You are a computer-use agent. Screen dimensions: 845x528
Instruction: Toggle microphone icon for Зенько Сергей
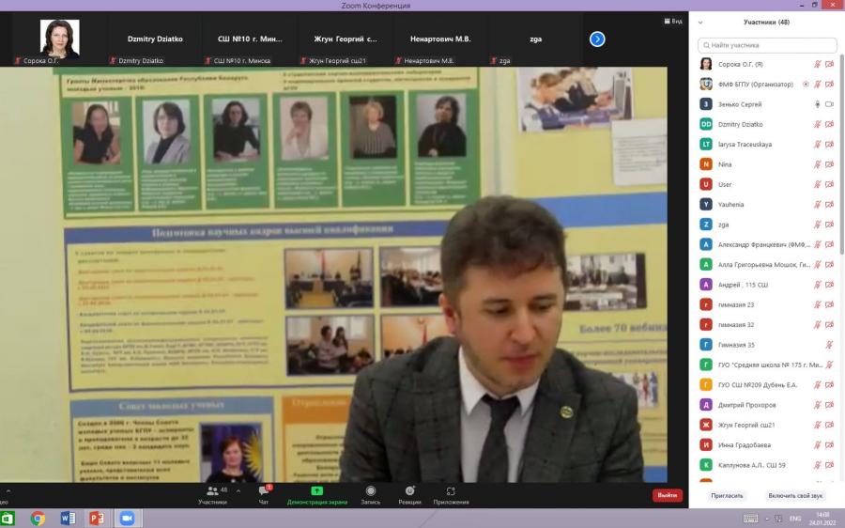click(x=817, y=104)
